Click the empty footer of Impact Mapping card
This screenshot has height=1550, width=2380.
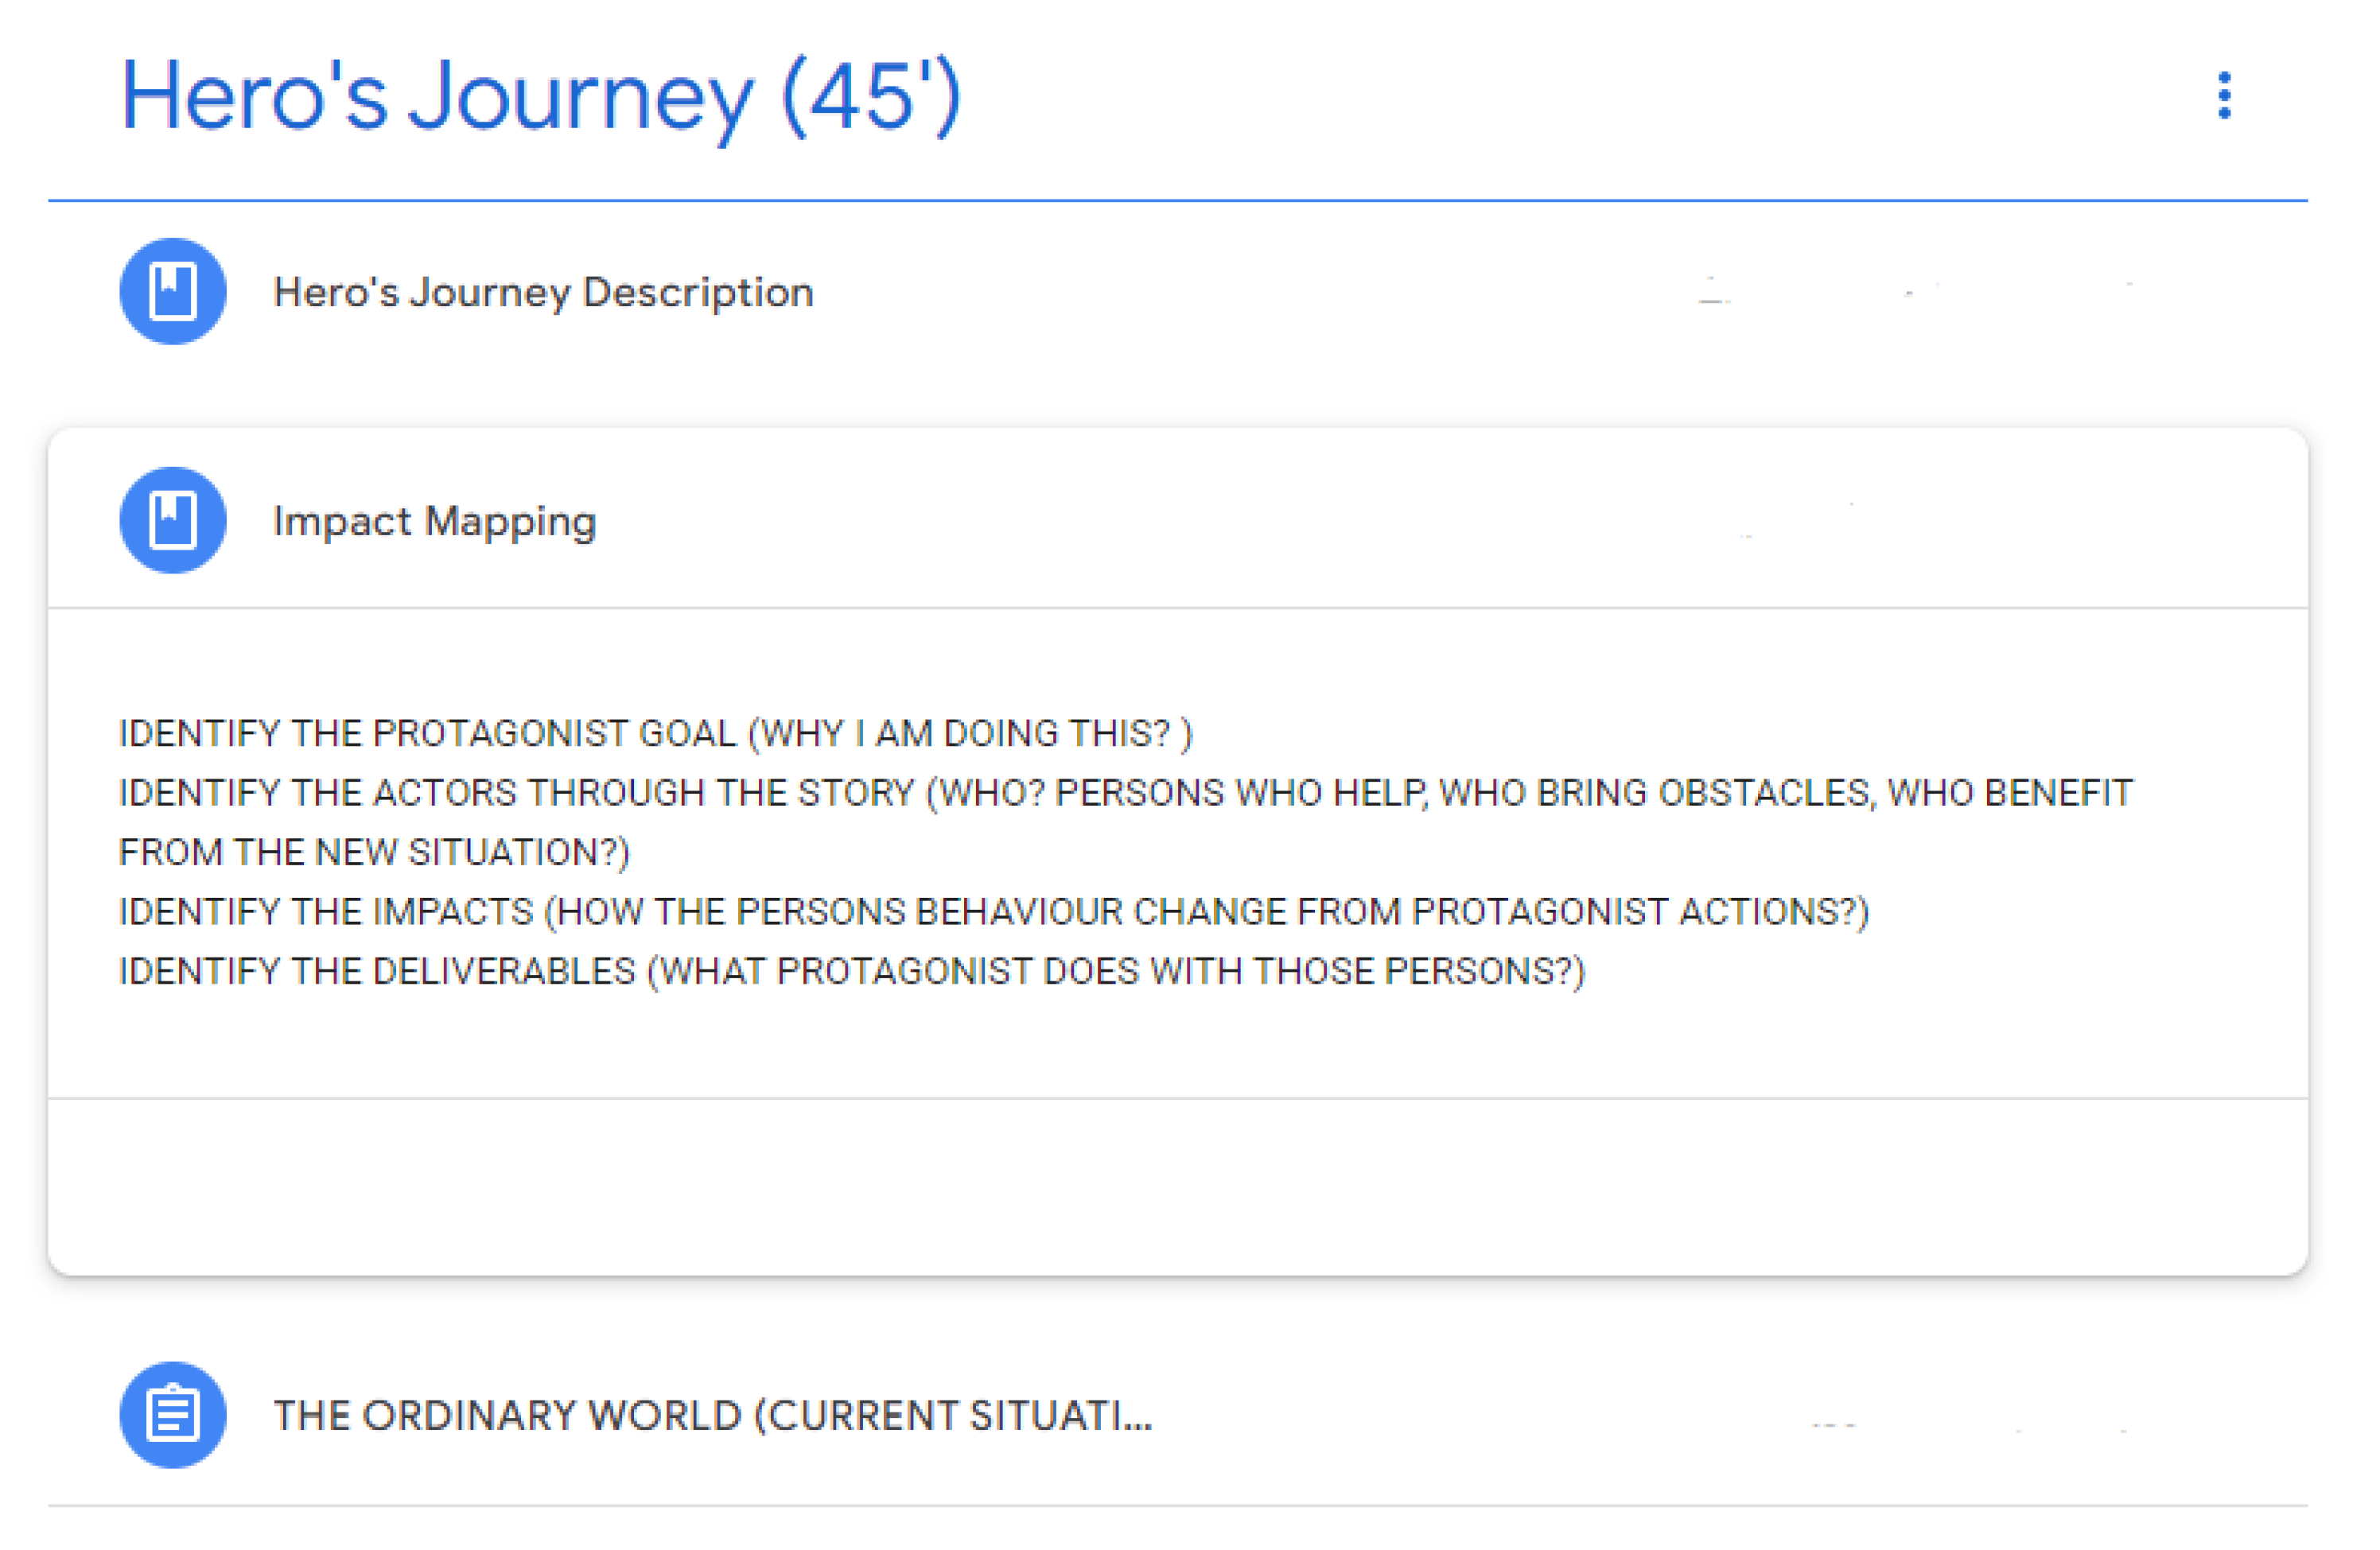[x=1177, y=1186]
